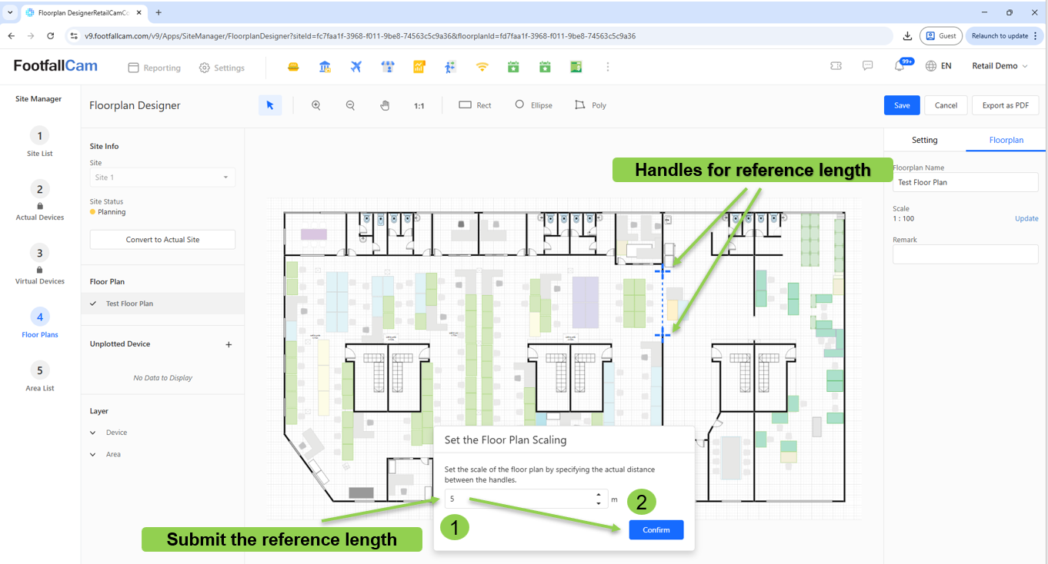
Task: Choose the Poly shape tool
Action: click(x=590, y=105)
